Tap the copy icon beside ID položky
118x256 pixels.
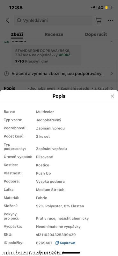57,243
